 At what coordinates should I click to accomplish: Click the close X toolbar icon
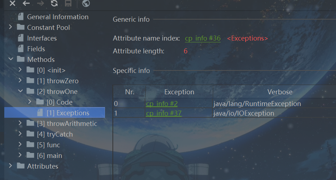12,4
